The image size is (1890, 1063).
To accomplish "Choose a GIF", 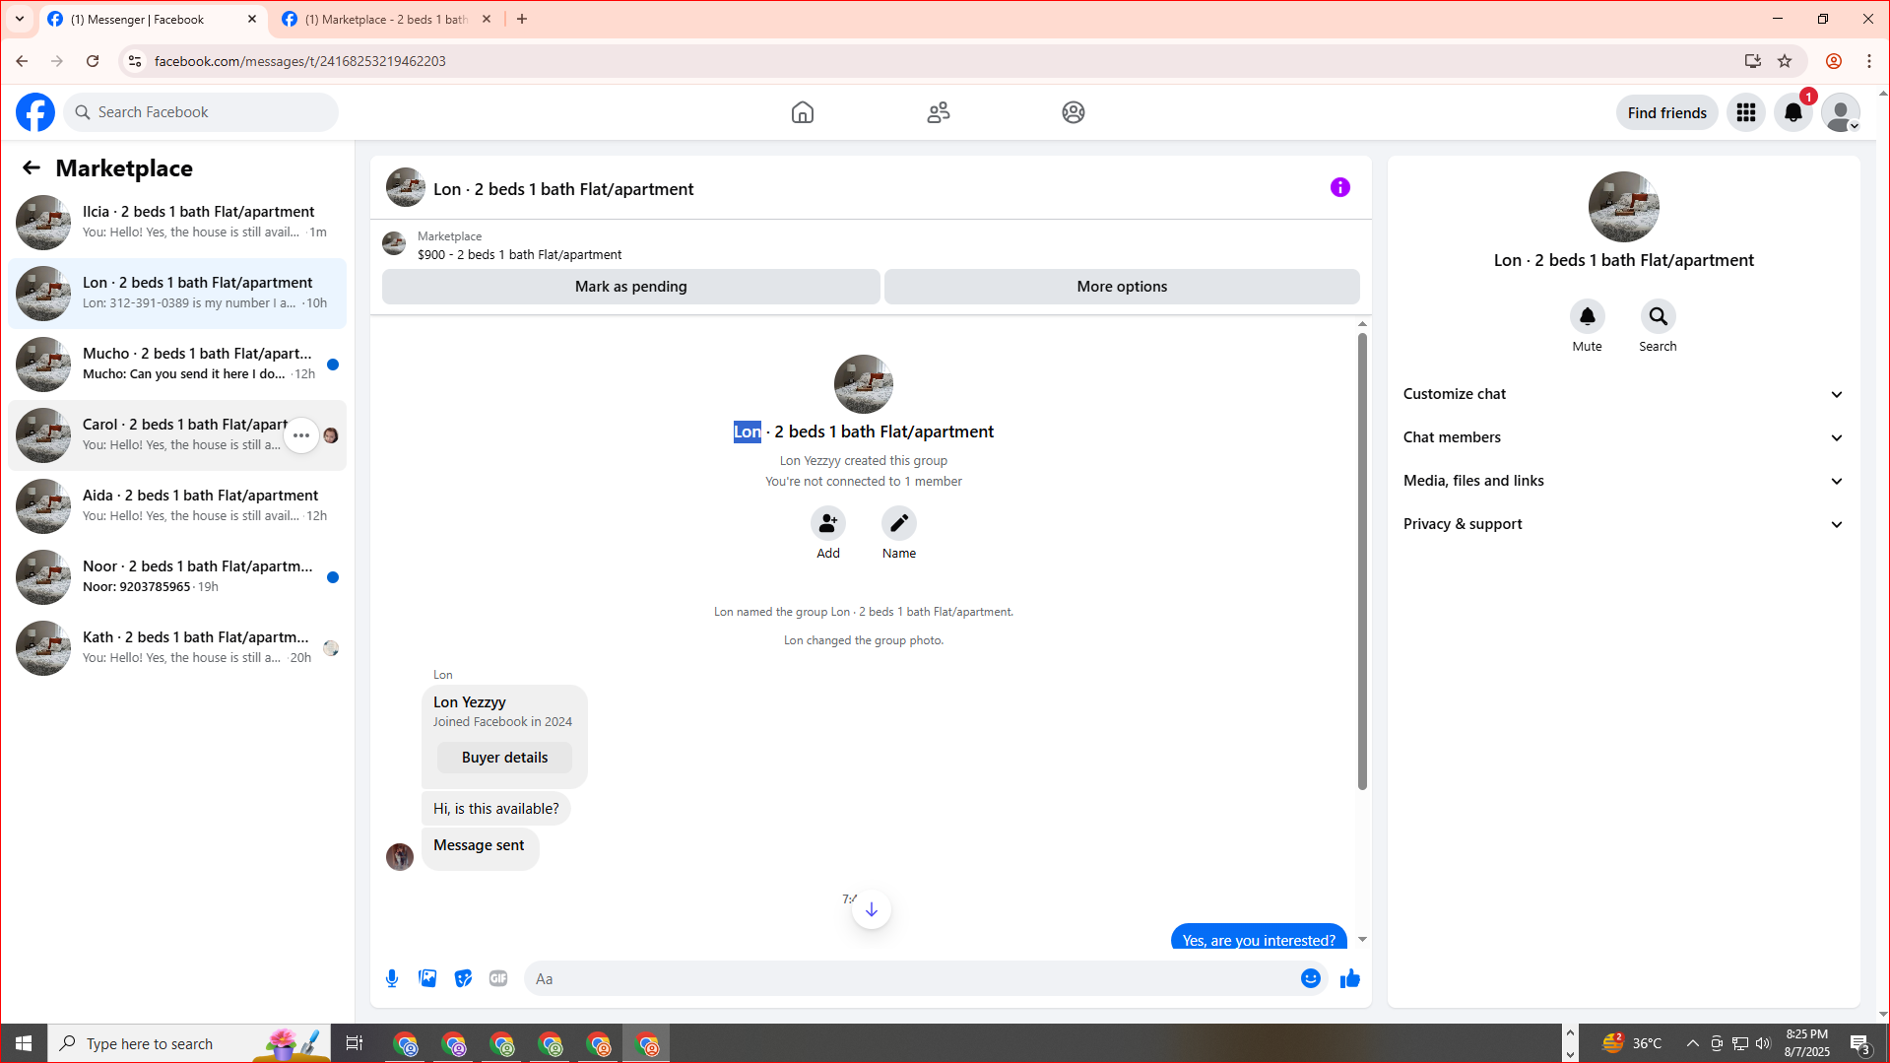I will [x=498, y=978].
